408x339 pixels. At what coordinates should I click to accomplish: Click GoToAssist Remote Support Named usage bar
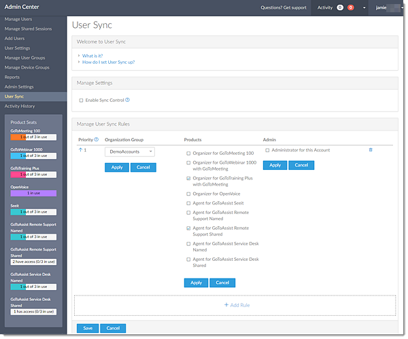[x=33, y=237]
